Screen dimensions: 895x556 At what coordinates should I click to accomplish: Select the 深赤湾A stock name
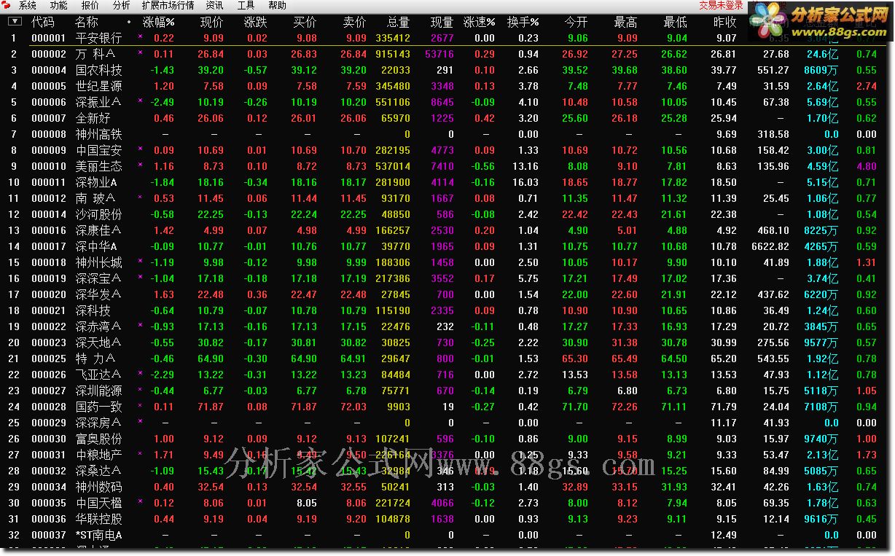tap(98, 326)
